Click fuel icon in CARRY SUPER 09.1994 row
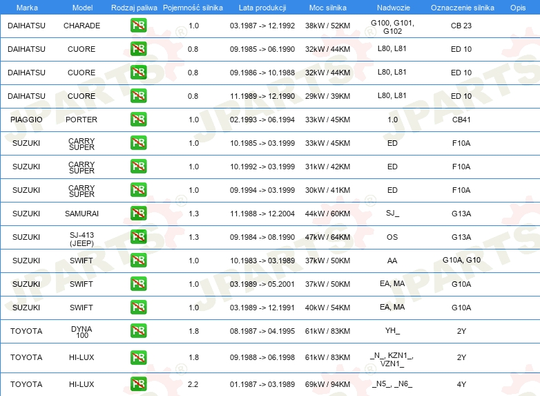The image size is (540, 396). pyautogui.click(x=138, y=189)
